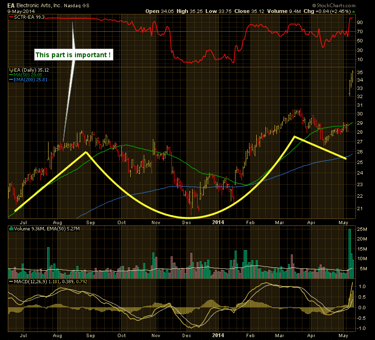Screen dimensions: 375x340
Task: Click the Volume 9.4M header value
Action: [284, 11]
